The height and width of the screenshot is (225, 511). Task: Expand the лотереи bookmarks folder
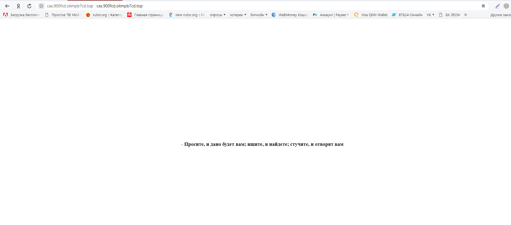[x=238, y=15]
